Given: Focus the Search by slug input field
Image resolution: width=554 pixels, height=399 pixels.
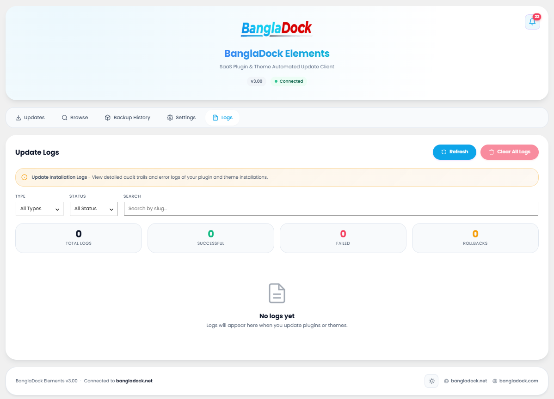Looking at the screenshot, I should [331, 209].
